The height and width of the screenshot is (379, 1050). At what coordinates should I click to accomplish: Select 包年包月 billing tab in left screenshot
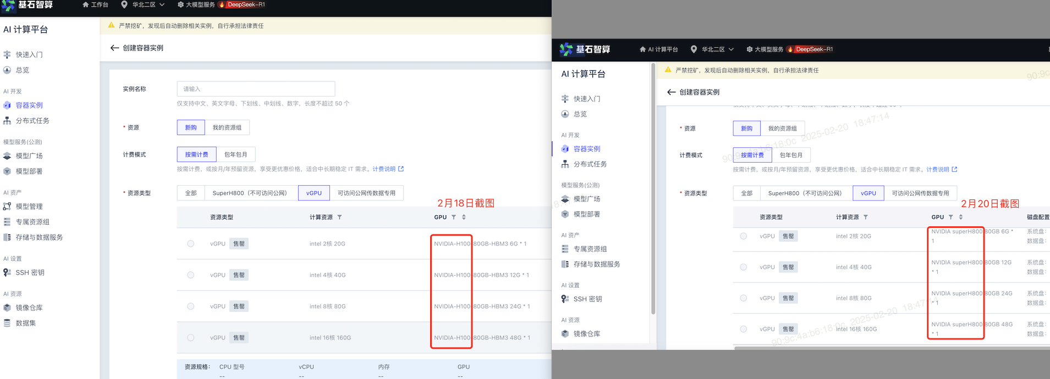point(236,154)
